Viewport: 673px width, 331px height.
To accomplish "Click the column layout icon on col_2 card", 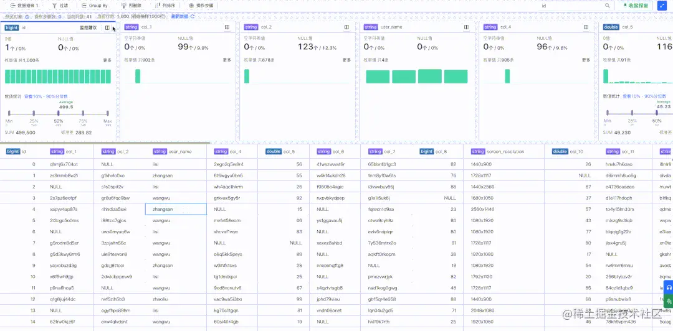I will [x=347, y=27].
